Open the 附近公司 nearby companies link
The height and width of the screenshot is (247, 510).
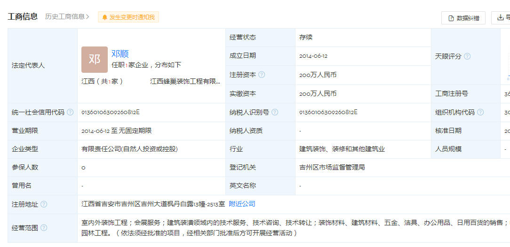pos(242,204)
